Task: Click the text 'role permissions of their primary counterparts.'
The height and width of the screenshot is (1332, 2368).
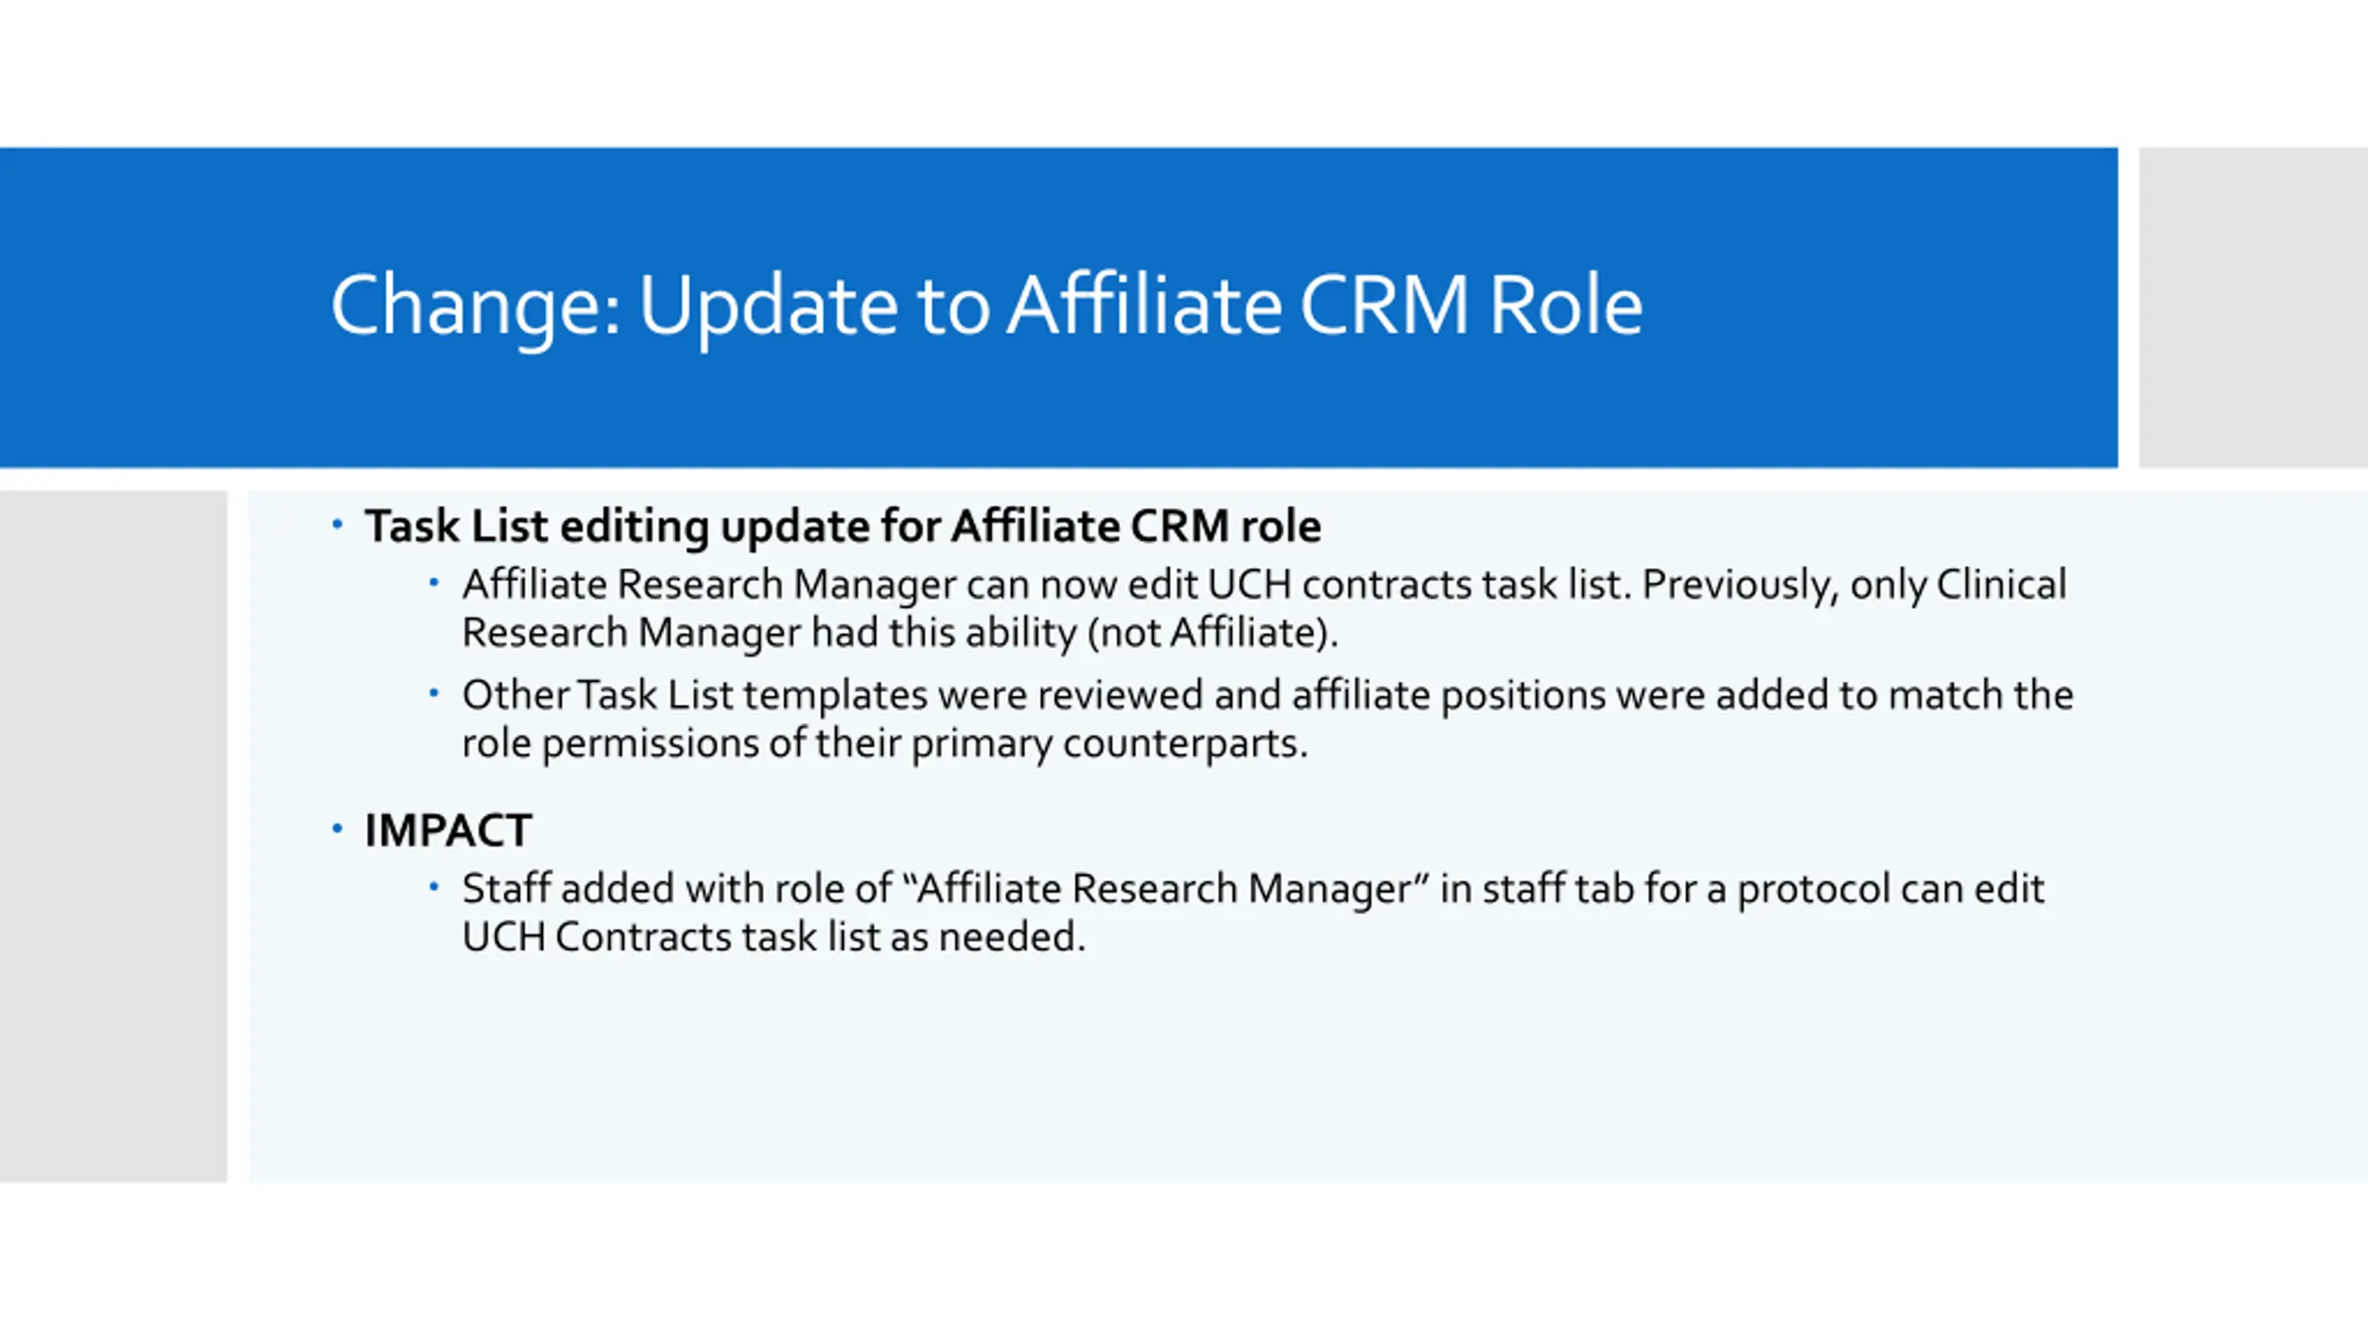Action: [885, 744]
